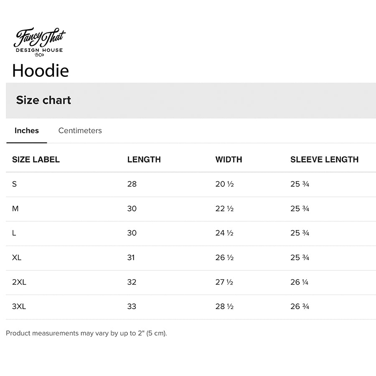Click the XL width value 26 ½
The height and width of the screenshot is (376, 376).
click(224, 258)
